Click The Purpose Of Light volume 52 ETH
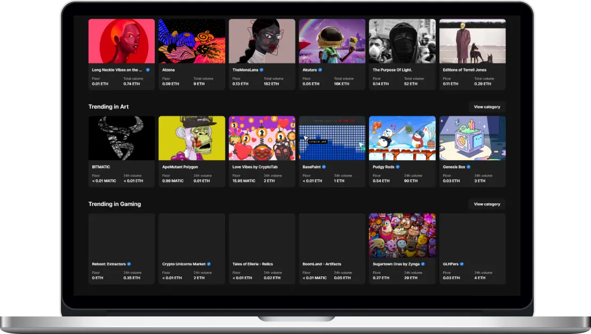 click(411, 84)
